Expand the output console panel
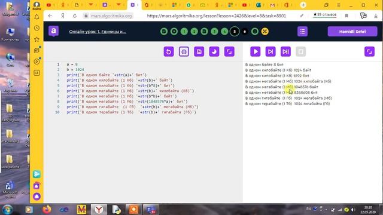The width and height of the screenshot is (383, 215). pyautogui.click(x=369, y=52)
